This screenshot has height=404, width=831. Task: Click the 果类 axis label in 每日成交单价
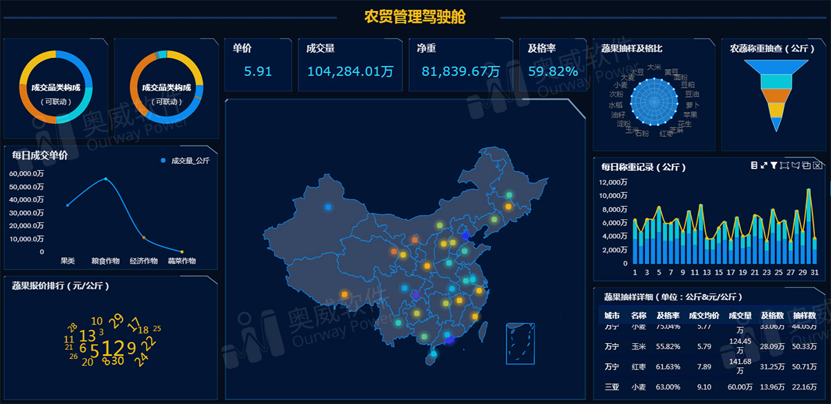(x=67, y=259)
